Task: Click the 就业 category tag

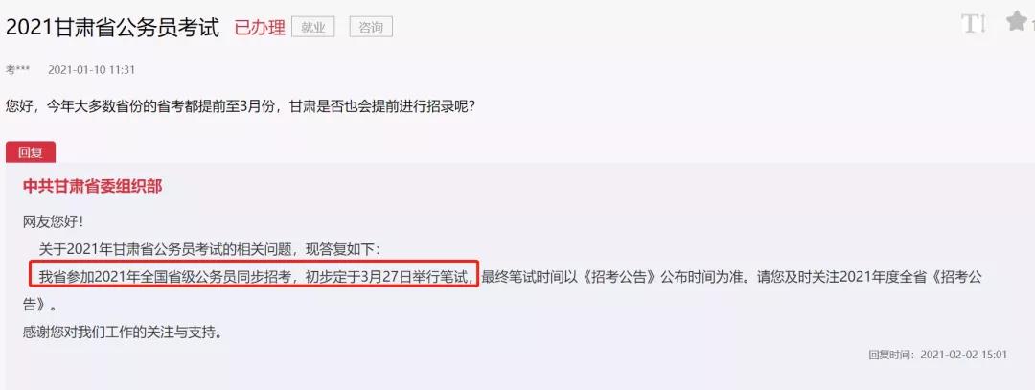Action: 312,27
